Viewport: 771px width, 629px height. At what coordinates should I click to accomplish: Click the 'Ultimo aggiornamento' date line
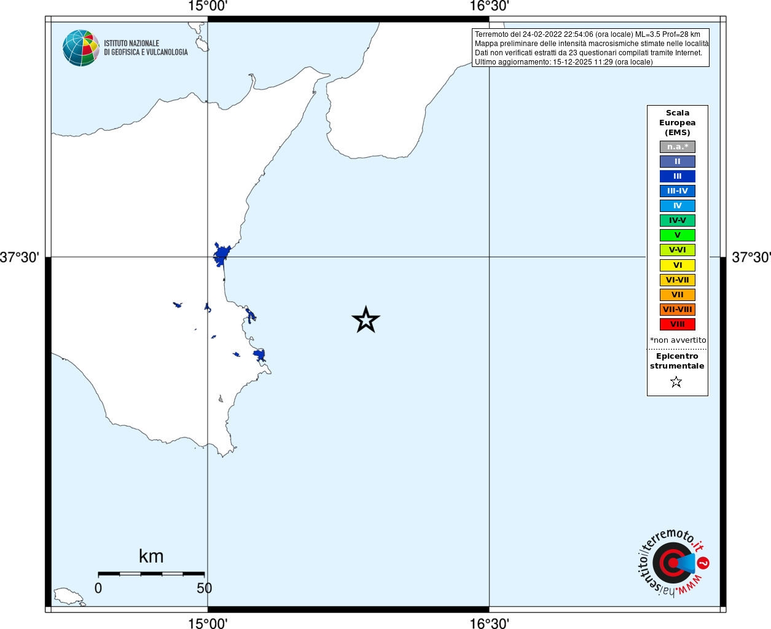(564, 62)
